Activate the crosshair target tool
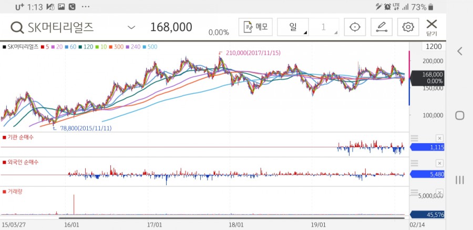Image resolution: width=473 pixels, height=230 pixels. click(x=355, y=27)
